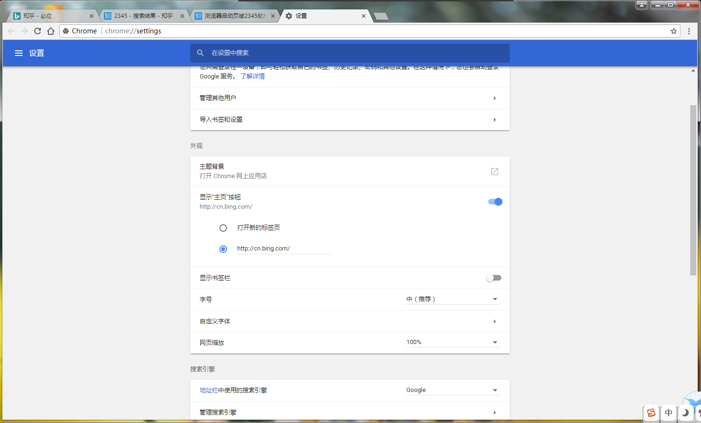Turn off the 显示主页按钮 toggle
The height and width of the screenshot is (423, 701).
494,201
